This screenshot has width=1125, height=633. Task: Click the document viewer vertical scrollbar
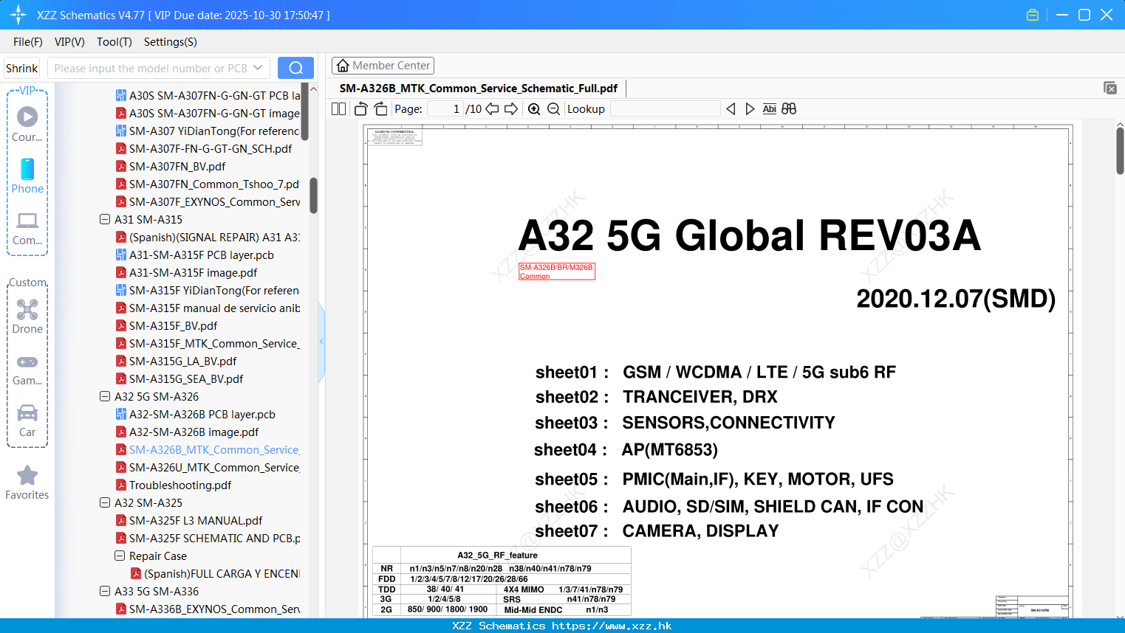(x=1120, y=151)
